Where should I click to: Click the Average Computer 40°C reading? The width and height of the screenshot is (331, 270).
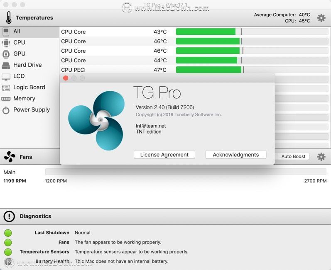(x=282, y=15)
